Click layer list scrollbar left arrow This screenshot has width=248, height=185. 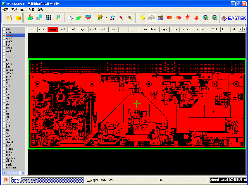[4, 173]
